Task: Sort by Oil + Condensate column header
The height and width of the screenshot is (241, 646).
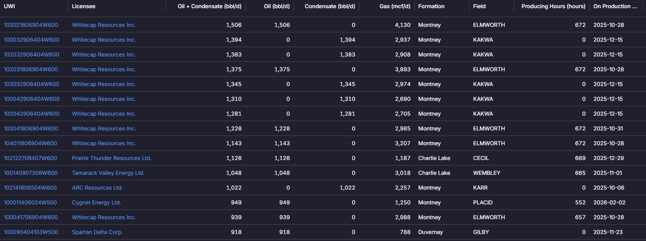Action: (x=209, y=6)
